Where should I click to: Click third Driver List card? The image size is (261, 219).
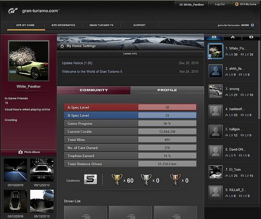click(175, 212)
